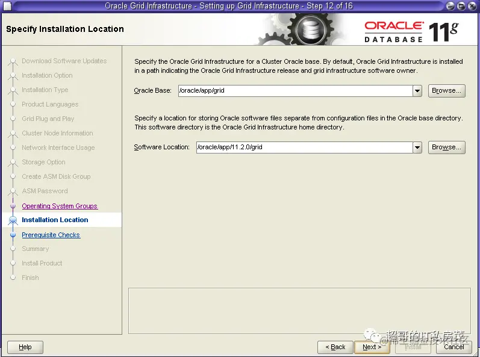Image resolution: width=480 pixels, height=357 pixels.
Task: Click the Installation Type step
Action: coord(45,90)
